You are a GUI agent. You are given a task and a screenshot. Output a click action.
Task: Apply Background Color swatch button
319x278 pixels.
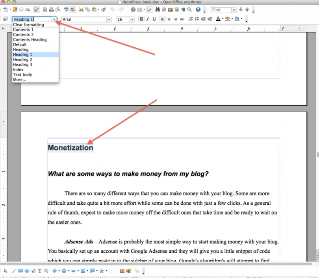[x=237, y=19]
